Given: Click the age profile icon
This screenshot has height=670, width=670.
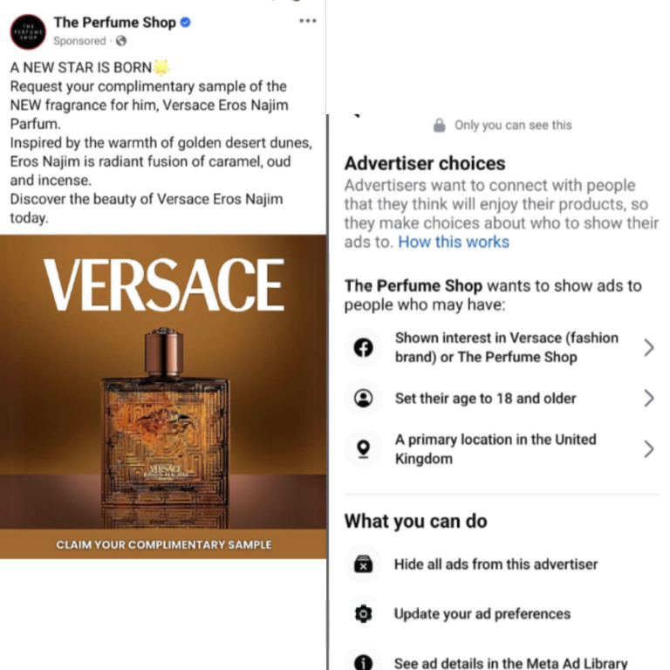Looking at the screenshot, I should (x=364, y=399).
